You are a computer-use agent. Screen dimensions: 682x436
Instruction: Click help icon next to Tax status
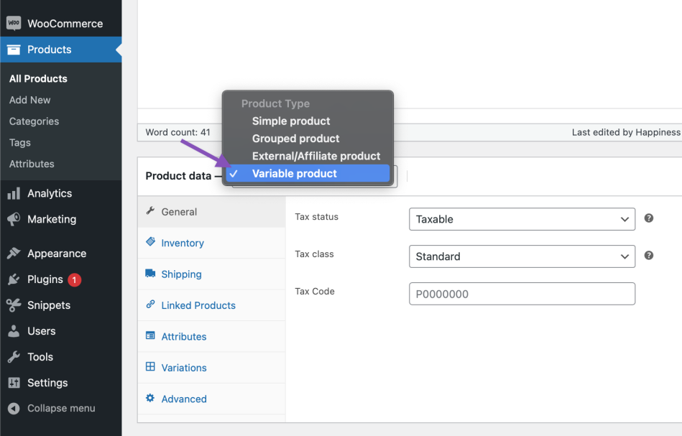click(649, 218)
